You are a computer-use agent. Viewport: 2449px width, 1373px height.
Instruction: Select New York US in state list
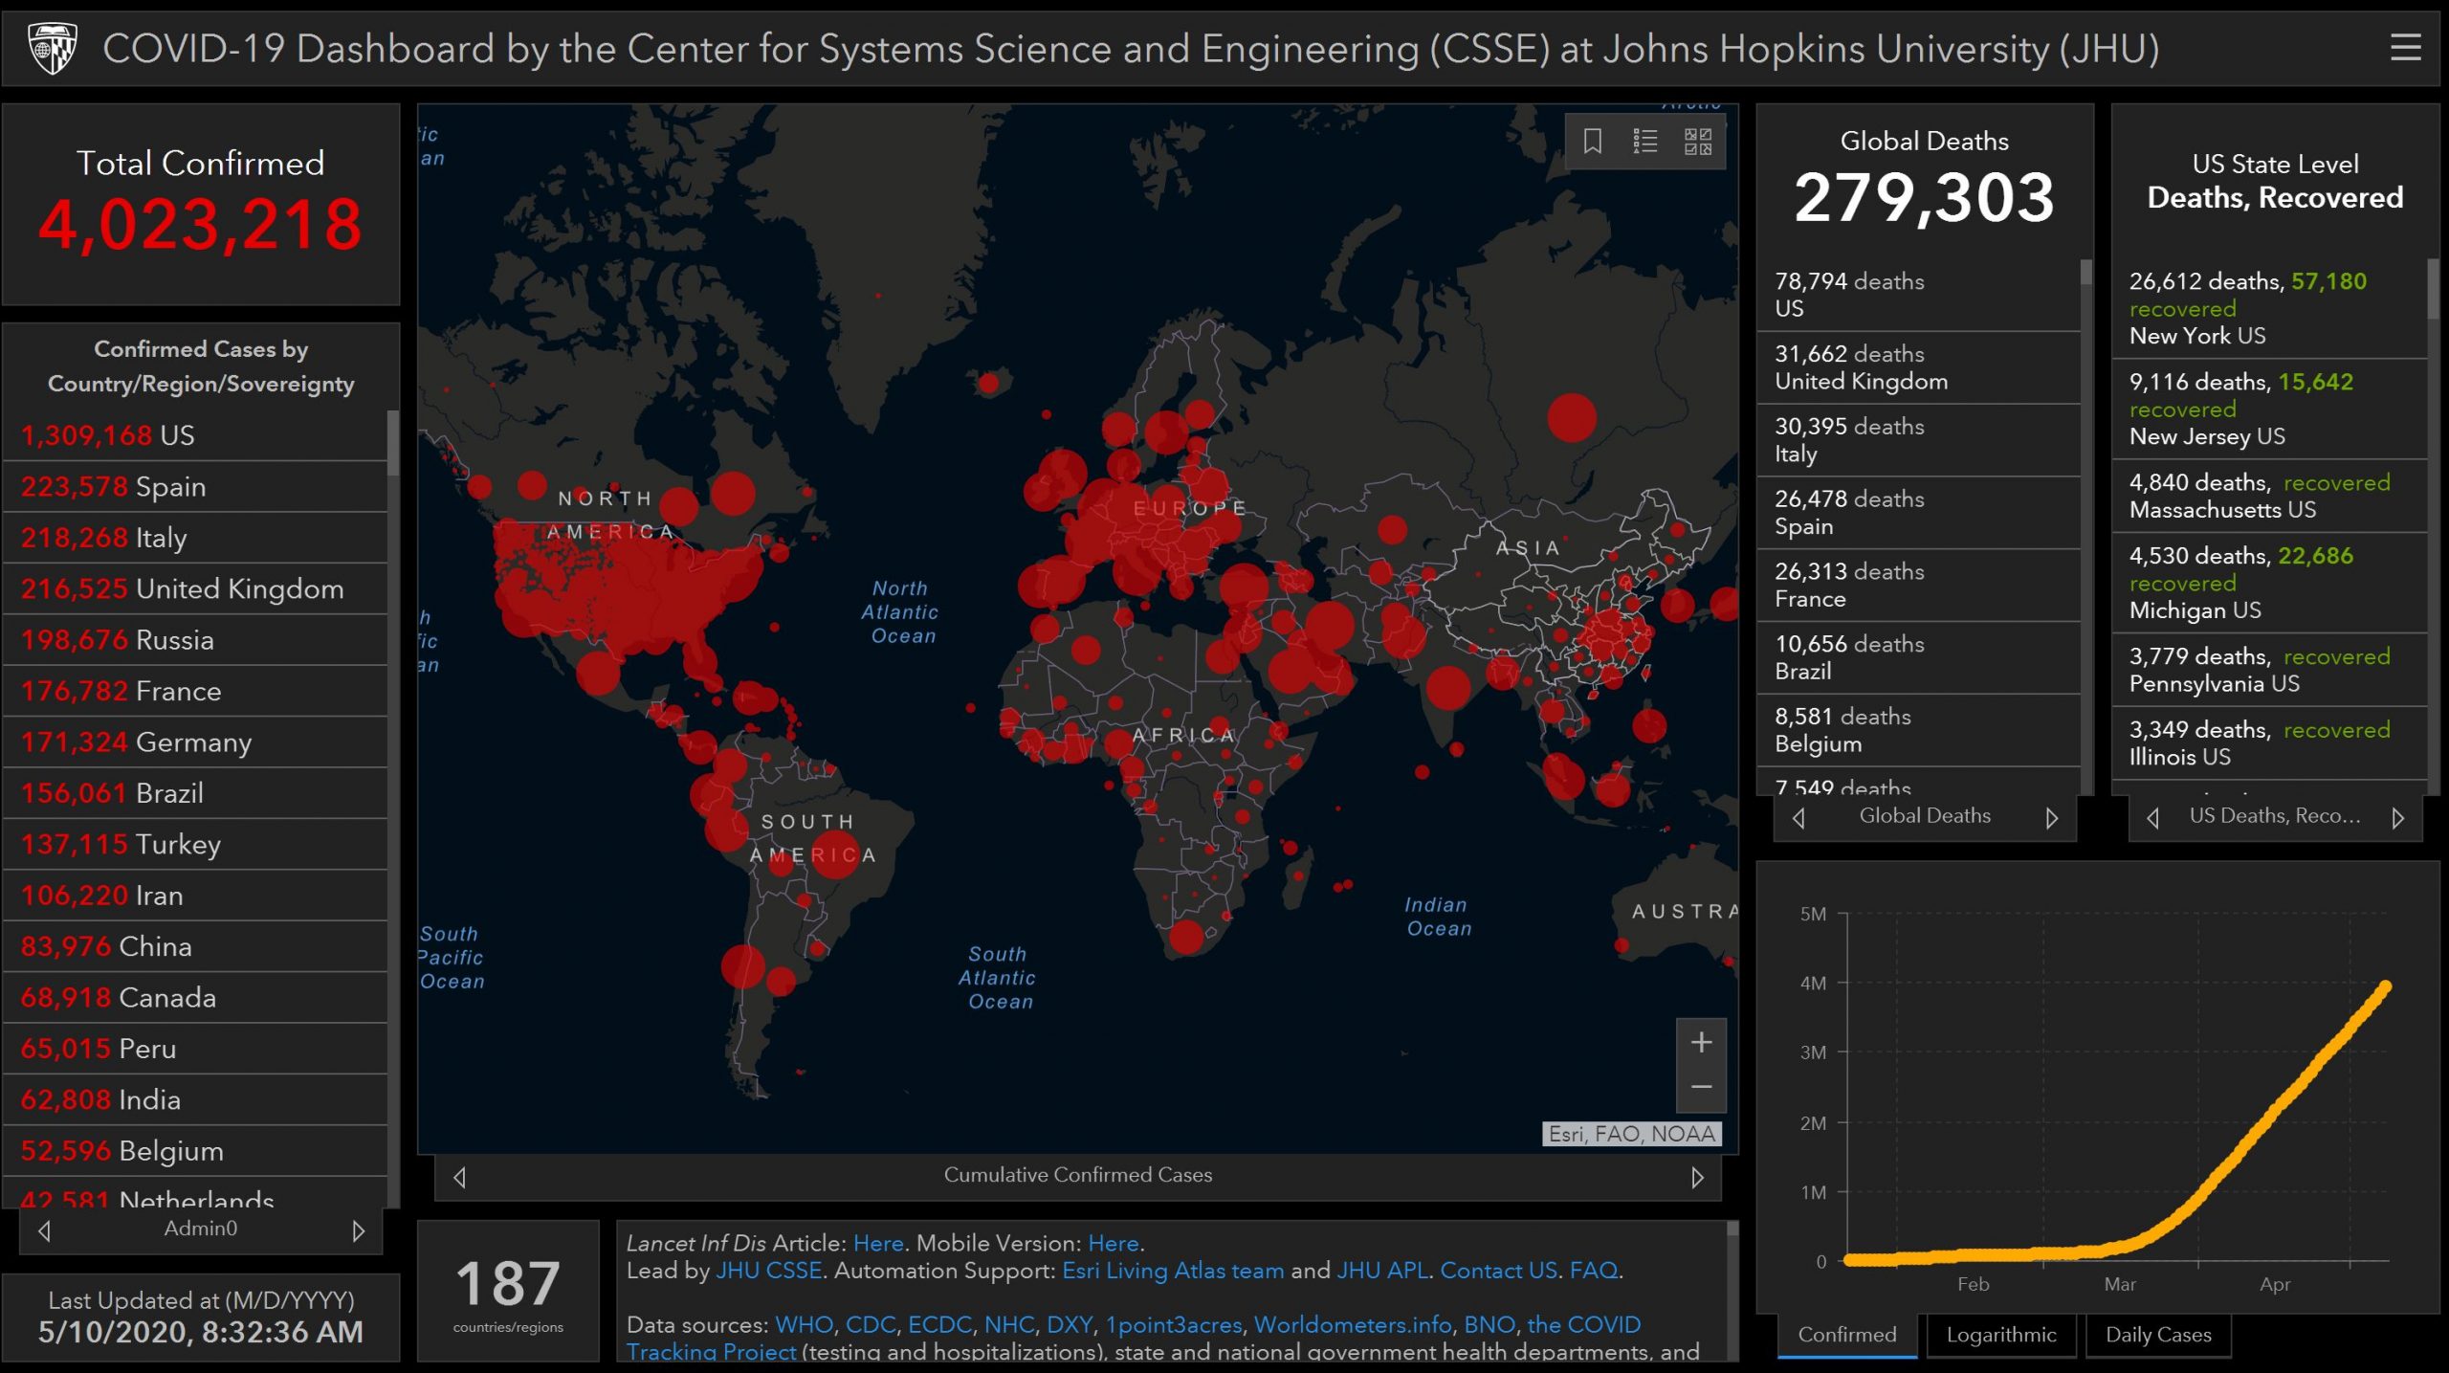[2196, 336]
